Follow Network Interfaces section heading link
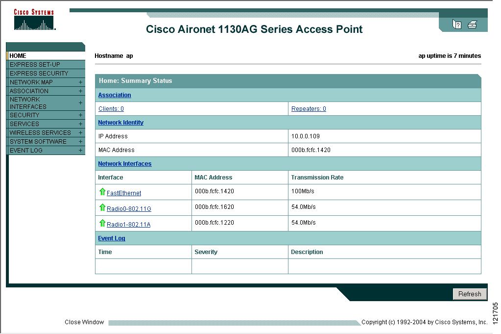The height and width of the screenshot is (334, 501). (125, 164)
